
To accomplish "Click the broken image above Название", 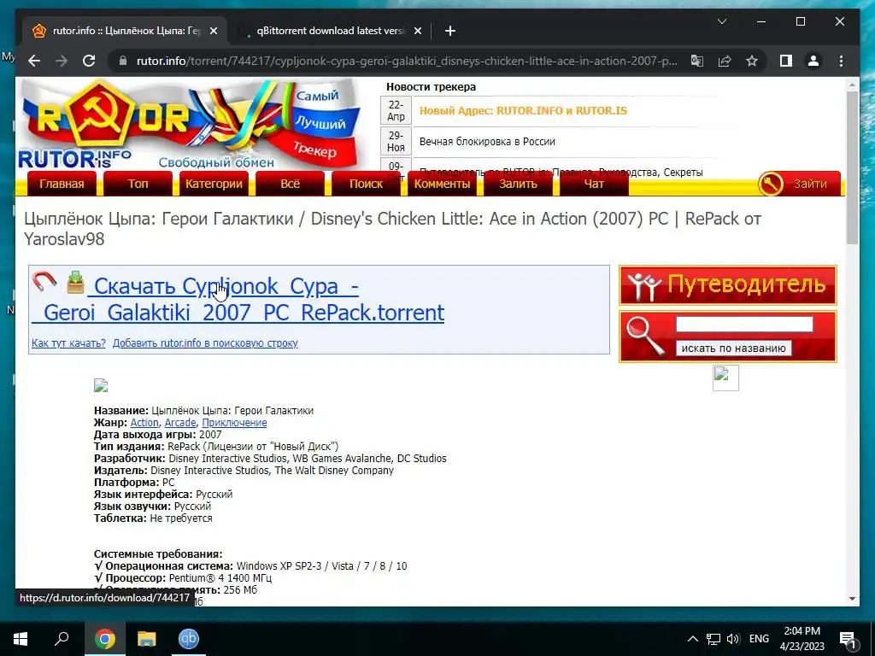I will pyautogui.click(x=101, y=385).
